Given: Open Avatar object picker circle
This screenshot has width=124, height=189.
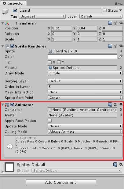Looking at the screenshot, I should tap(121, 115).
